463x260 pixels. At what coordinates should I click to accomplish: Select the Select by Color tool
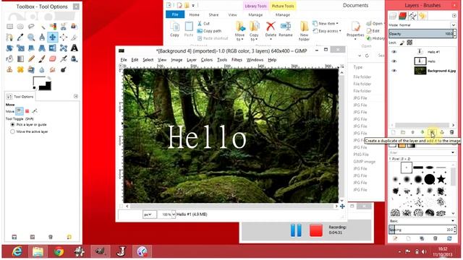53,27
